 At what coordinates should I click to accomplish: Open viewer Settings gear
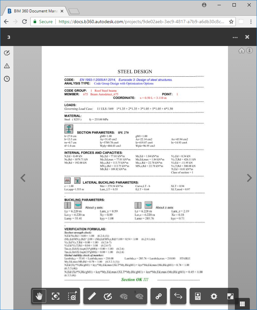[x=214, y=296]
